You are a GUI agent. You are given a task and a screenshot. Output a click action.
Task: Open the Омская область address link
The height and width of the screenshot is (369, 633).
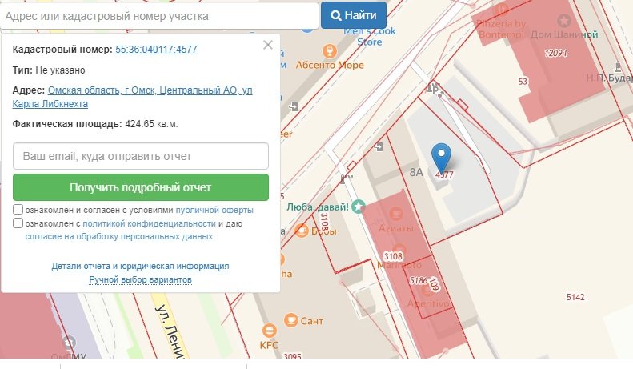(132, 97)
